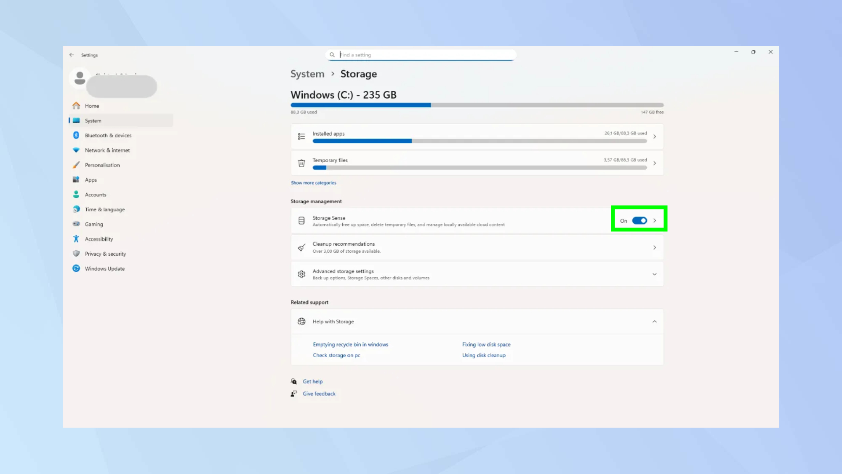Click the Windows Update icon
Image resolution: width=842 pixels, height=474 pixels.
click(x=76, y=268)
